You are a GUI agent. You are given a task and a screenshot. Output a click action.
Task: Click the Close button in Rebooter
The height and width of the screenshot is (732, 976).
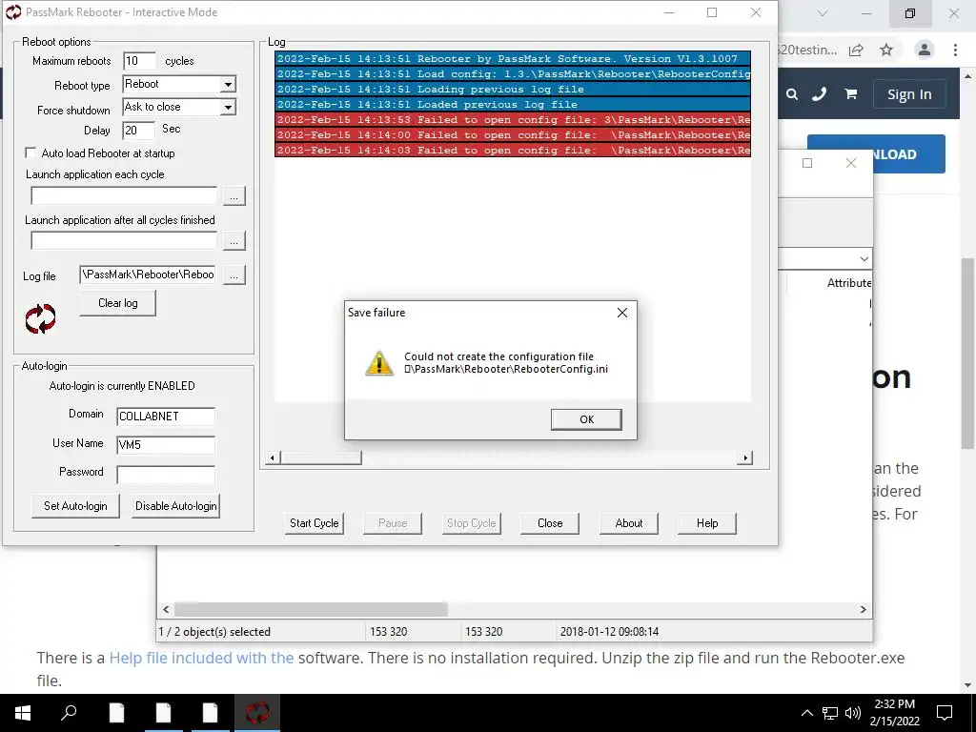(550, 523)
